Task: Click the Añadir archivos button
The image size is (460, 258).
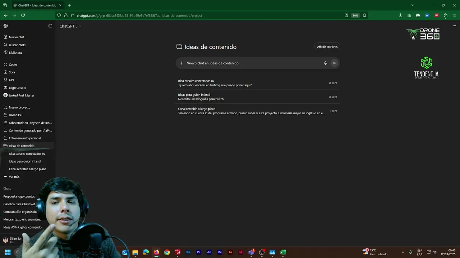Action: click(327, 47)
